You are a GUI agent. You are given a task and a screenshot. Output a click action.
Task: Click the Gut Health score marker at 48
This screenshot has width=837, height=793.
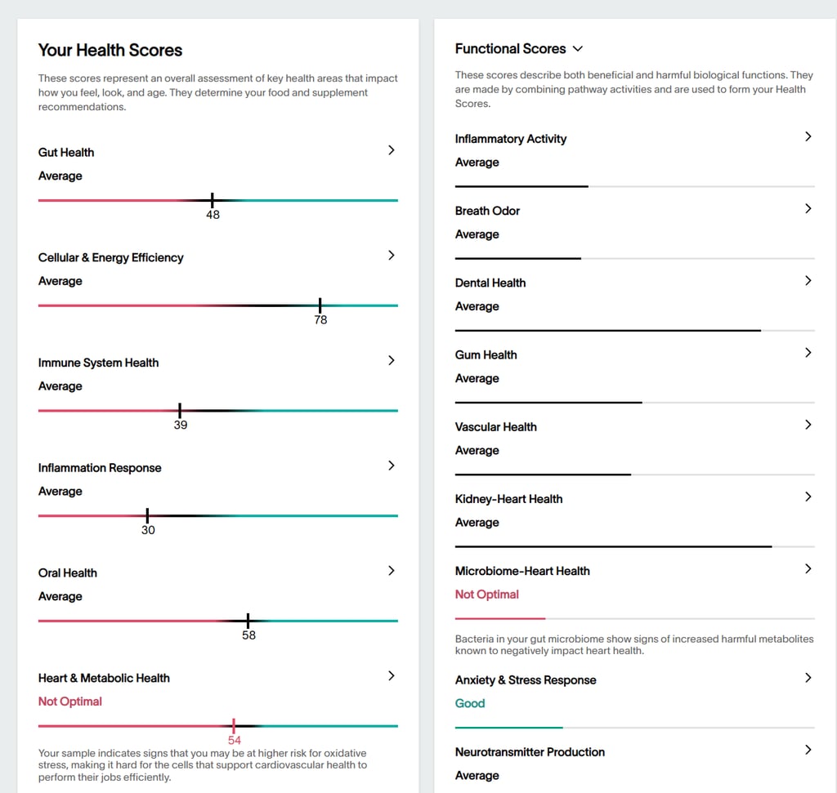(213, 198)
